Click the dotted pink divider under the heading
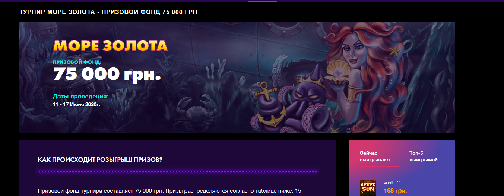 tap(177, 171)
